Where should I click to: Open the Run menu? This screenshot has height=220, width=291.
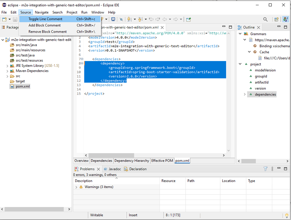point(84,12)
